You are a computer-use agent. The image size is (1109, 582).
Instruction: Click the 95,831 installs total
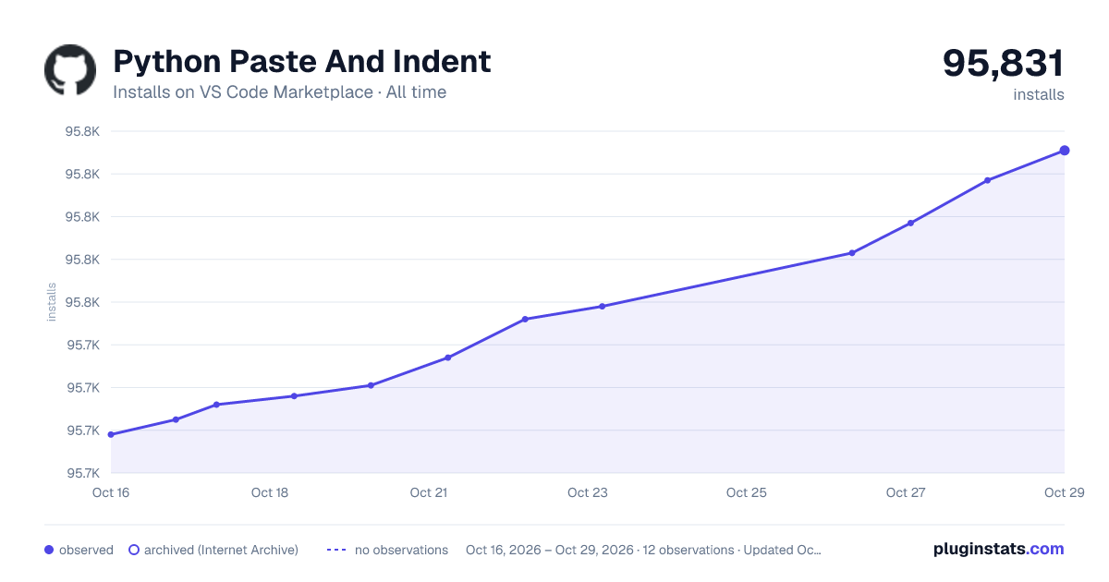1004,63
